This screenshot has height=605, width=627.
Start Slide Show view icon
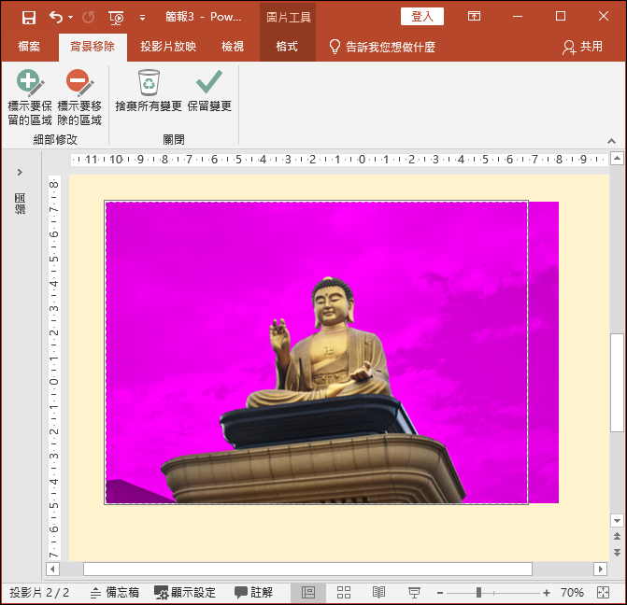414,592
